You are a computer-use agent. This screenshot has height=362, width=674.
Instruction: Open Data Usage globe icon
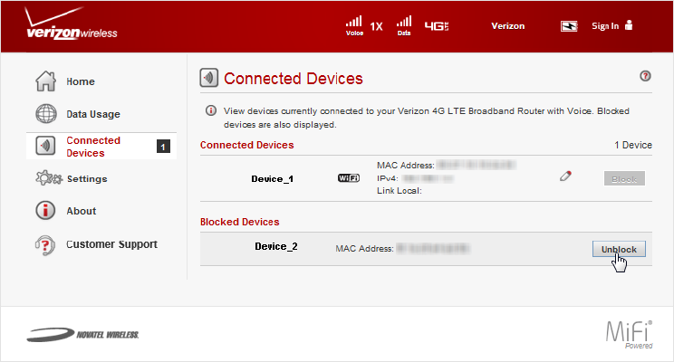tap(45, 114)
